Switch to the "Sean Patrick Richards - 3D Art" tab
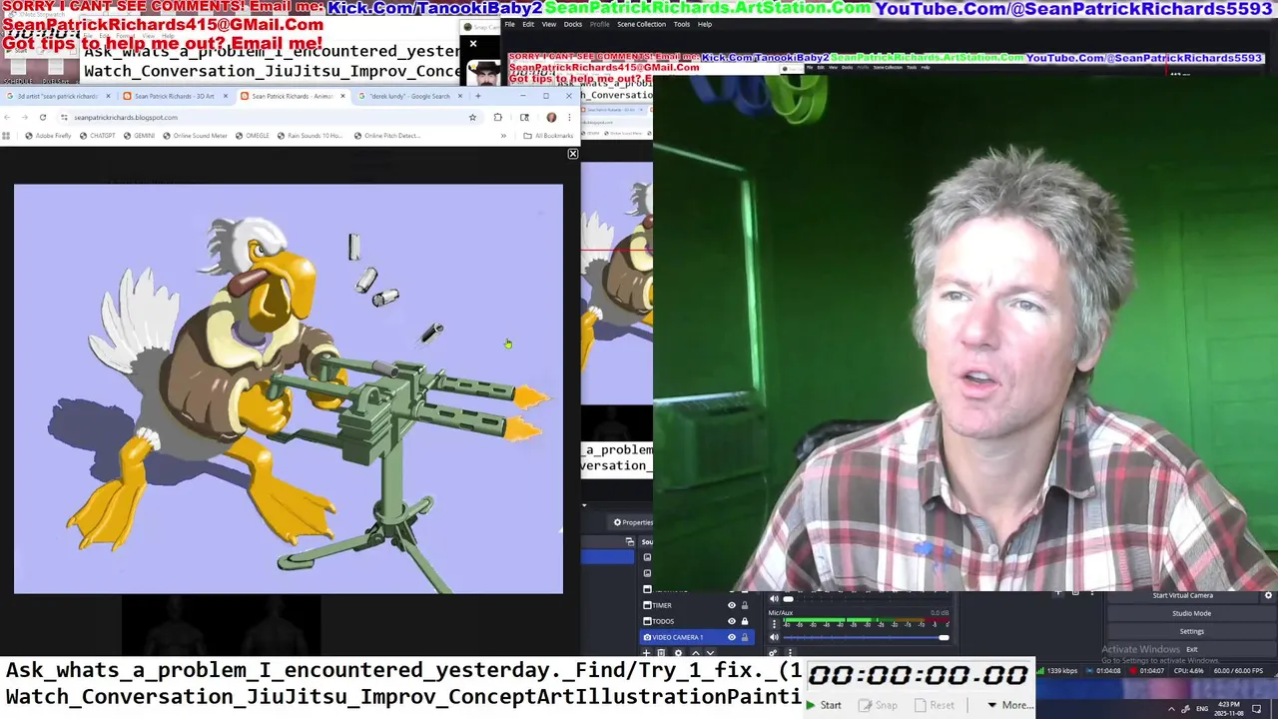Image resolution: width=1278 pixels, height=719 pixels. coord(175,96)
